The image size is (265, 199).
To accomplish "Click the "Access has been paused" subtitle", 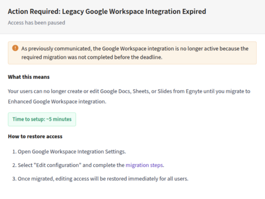I will point(37,23).
